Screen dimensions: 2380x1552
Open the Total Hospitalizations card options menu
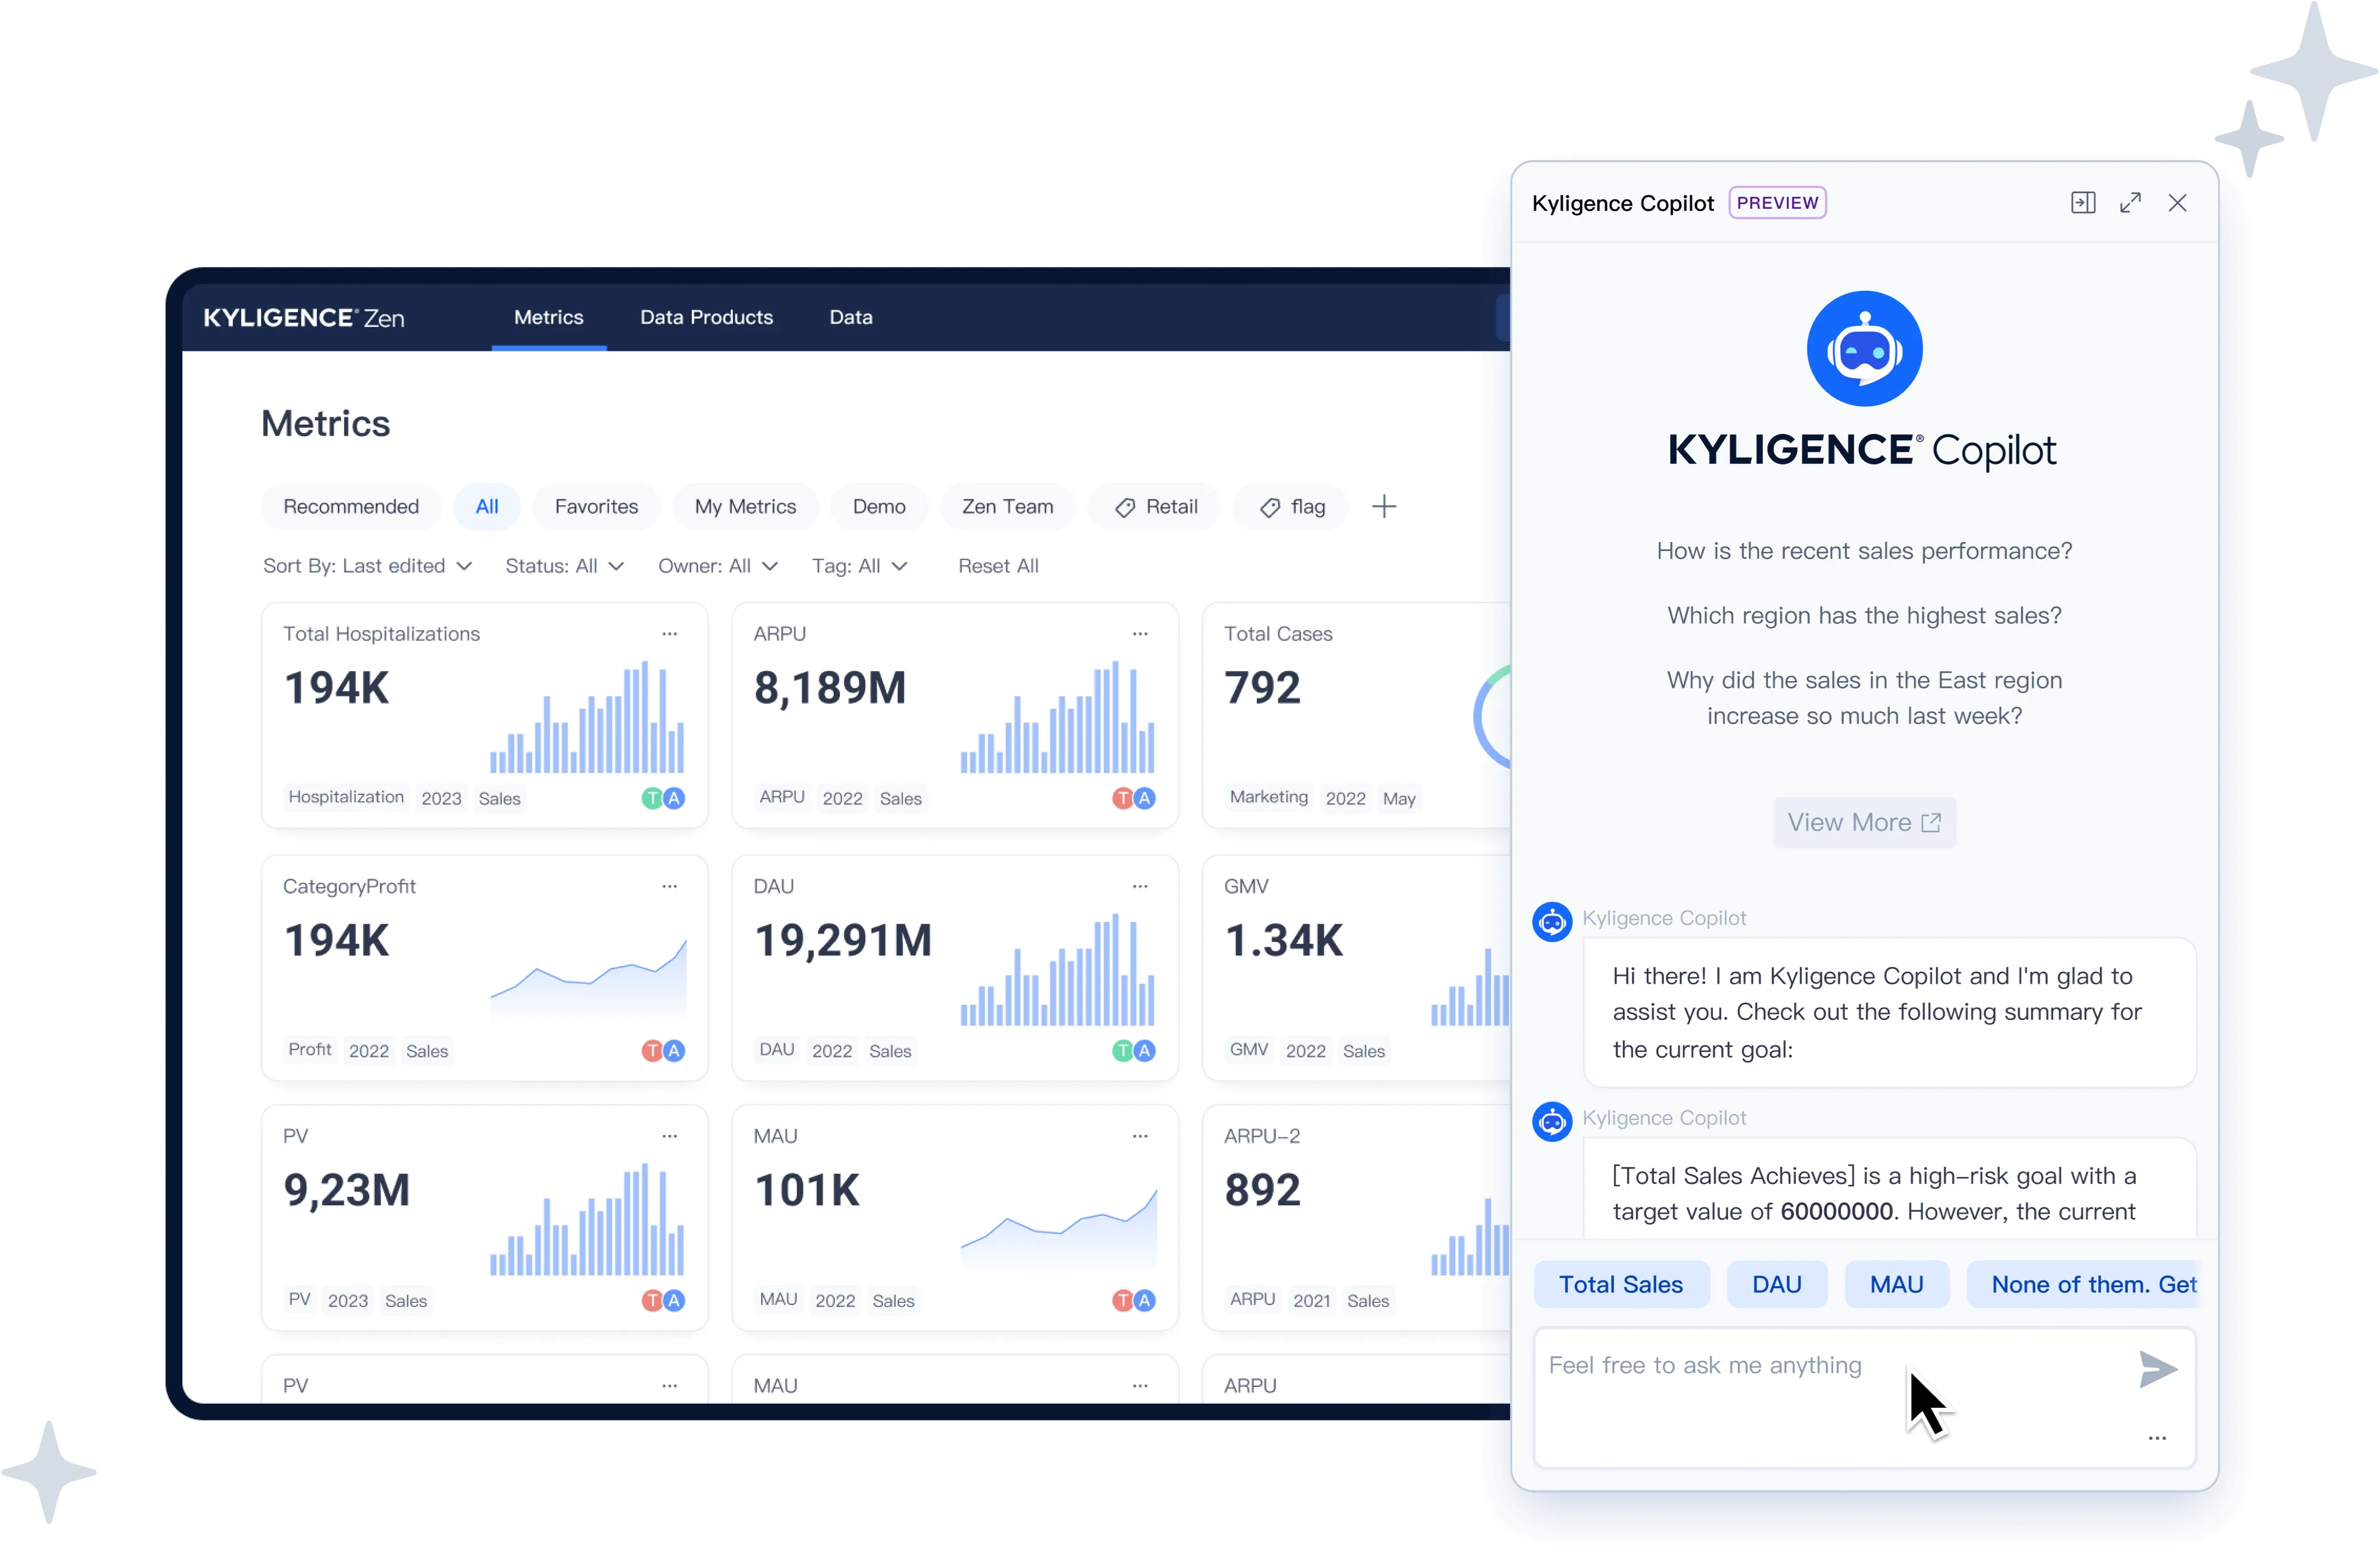pyautogui.click(x=669, y=634)
